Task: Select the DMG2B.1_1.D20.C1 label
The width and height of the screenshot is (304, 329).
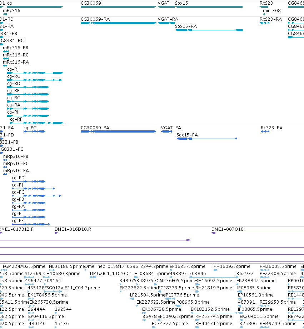Action: 111,273
